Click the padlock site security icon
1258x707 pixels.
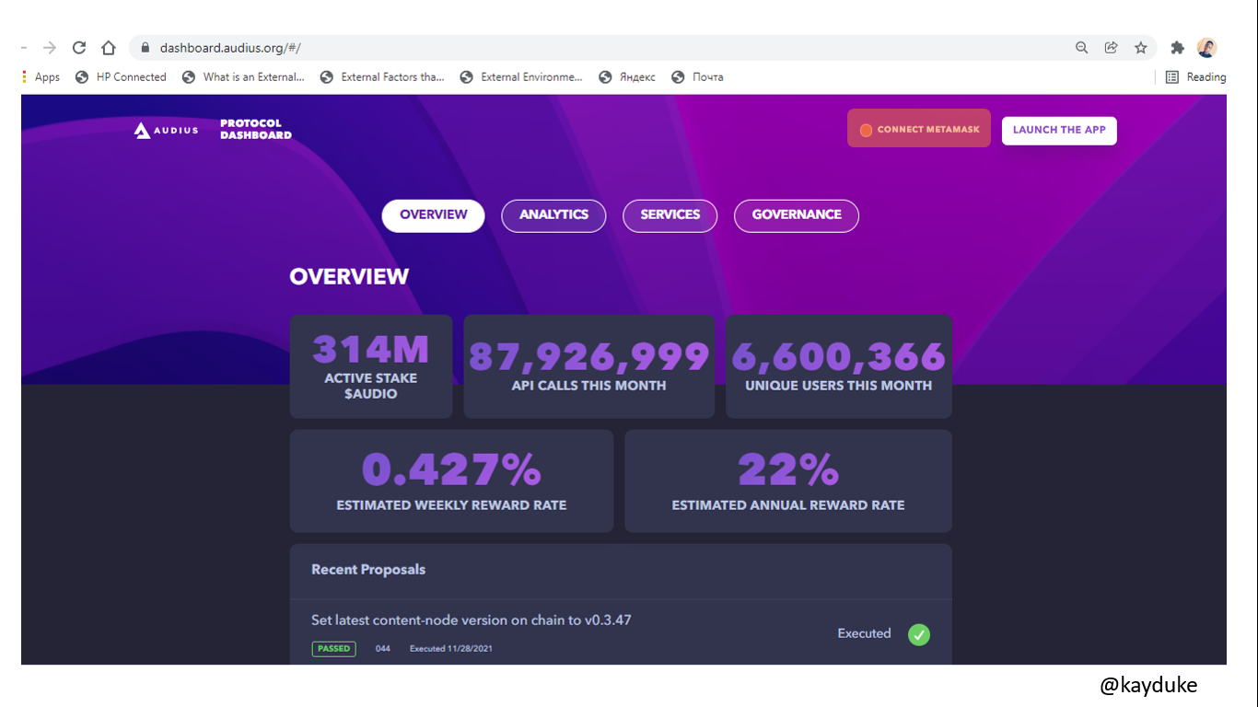tap(145, 48)
